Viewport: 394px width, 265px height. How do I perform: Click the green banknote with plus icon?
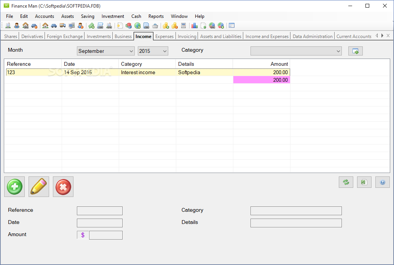(91, 25)
